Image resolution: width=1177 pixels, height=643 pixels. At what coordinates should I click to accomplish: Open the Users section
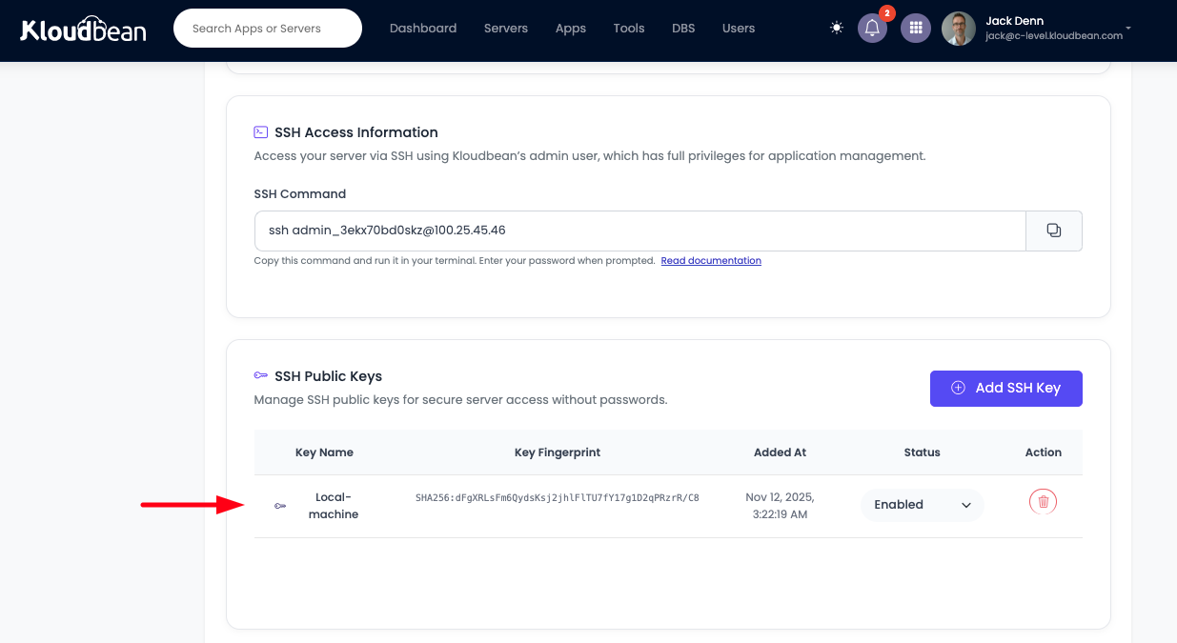click(x=738, y=28)
